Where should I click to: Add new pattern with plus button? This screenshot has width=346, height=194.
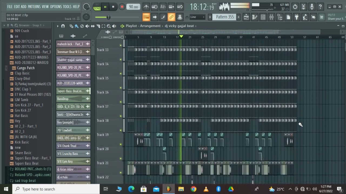click(238, 17)
